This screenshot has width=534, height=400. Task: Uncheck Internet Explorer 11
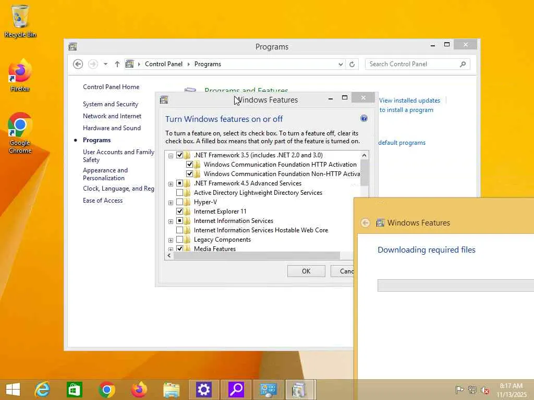click(x=179, y=211)
